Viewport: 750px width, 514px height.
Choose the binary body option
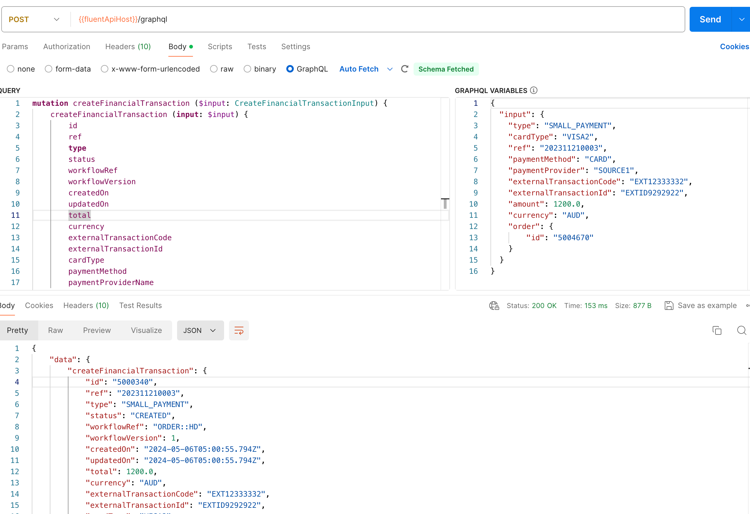point(247,69)
